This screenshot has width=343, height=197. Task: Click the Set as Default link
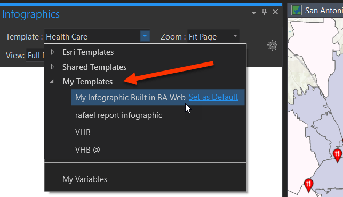(213, 97)
